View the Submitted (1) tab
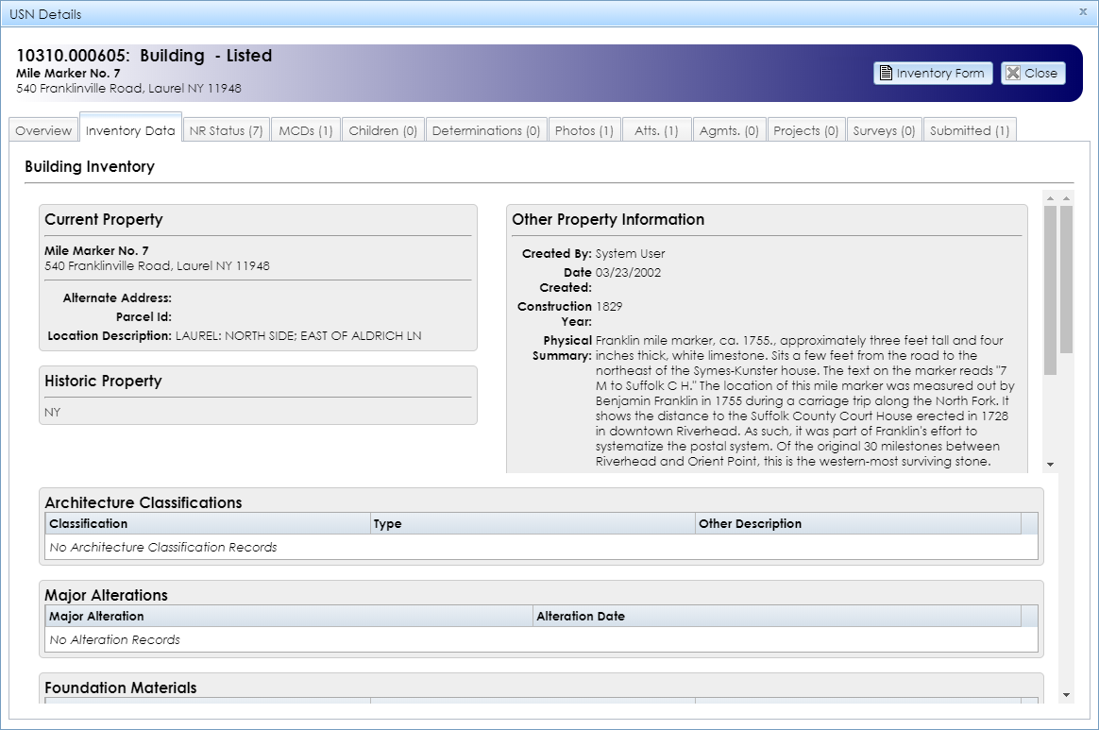The height and width of the screenshot is (730, 1099). point(970,129)
